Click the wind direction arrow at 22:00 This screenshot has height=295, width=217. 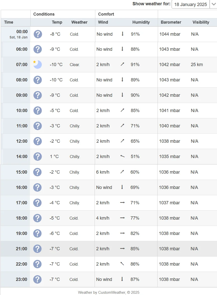click(x=122, y=264)
